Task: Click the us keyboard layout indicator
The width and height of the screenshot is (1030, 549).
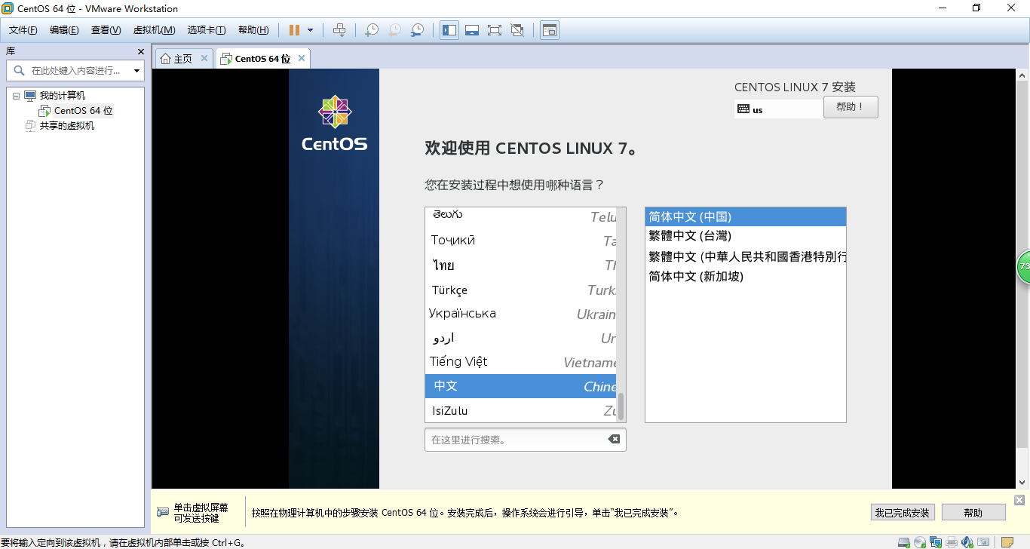Action: [779, 109]
